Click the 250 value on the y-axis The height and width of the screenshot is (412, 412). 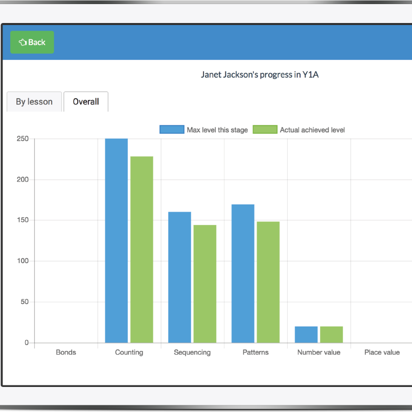[x=22, y=139]
